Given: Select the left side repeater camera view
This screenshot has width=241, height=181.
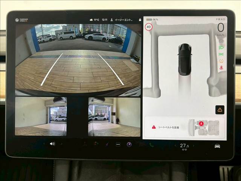Looking at the screenshot, I should point(41,117).
